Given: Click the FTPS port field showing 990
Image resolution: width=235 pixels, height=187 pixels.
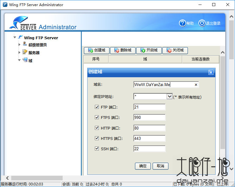Looking at the screenshot, I should 150,117.
